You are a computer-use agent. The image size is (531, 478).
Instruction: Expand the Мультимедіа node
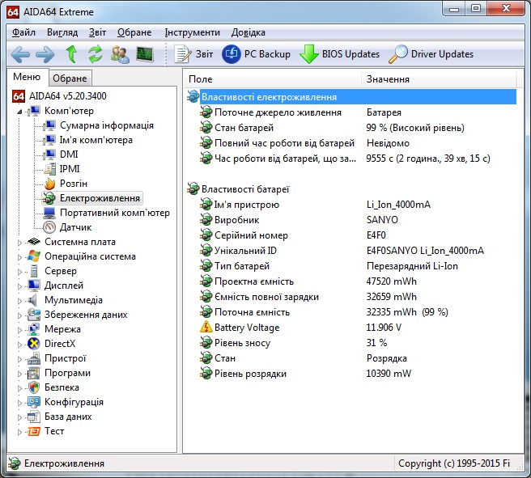pos(19,300)
